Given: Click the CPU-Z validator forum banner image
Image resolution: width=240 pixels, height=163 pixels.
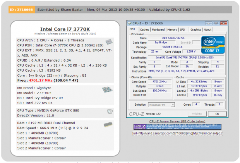Looking at the screenshot, I should [x=177, y=127].
